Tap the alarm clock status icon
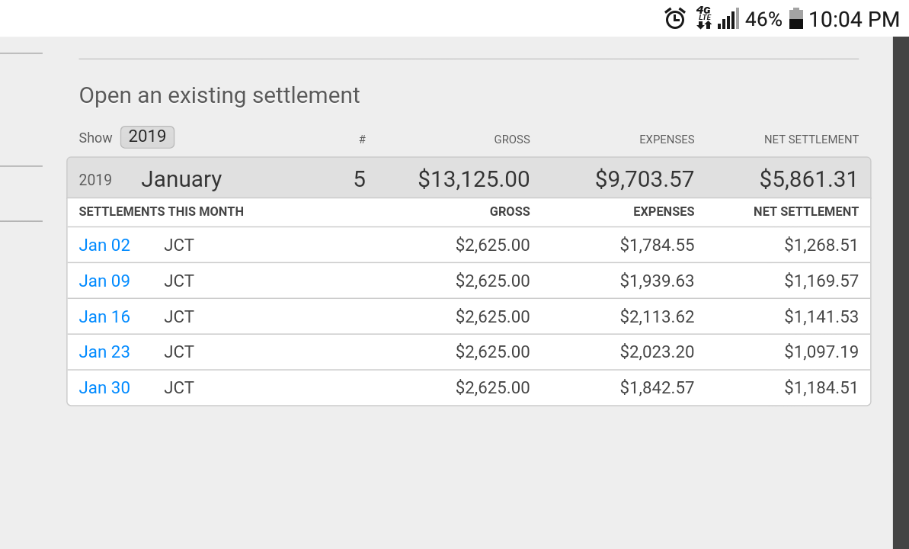The width and height of the screenshot is (909, 549). coord(675,18)
